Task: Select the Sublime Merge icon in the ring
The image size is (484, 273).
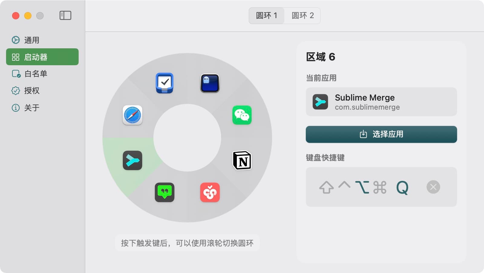Action: point(132,160)
